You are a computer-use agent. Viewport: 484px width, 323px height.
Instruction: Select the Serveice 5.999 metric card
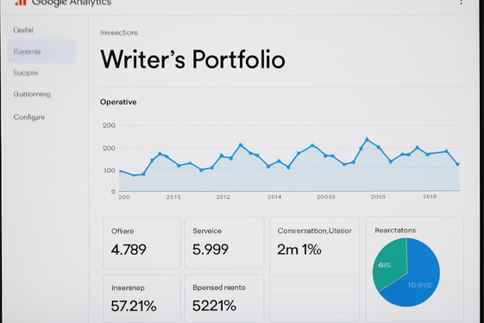click(x=224, y=243)
